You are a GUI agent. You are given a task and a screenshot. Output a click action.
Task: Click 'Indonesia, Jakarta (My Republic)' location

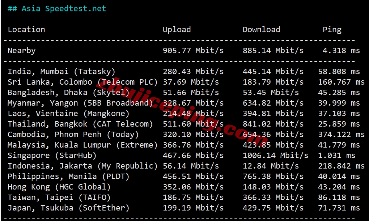82,166
